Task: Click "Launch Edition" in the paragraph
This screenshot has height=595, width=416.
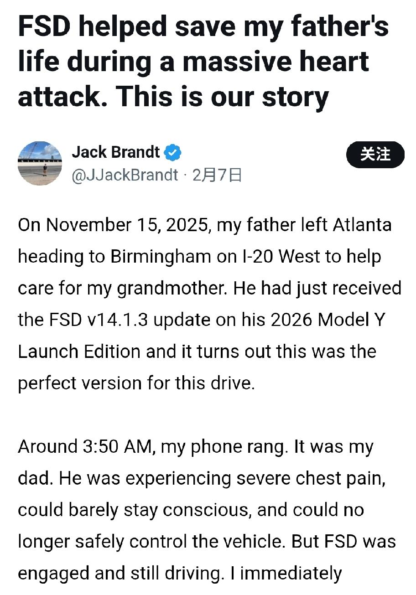Action: (x=78, y=352)
